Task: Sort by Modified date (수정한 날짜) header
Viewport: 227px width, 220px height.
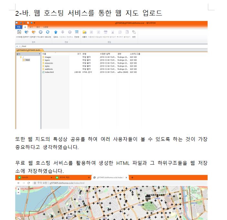Action: (108, 54)
